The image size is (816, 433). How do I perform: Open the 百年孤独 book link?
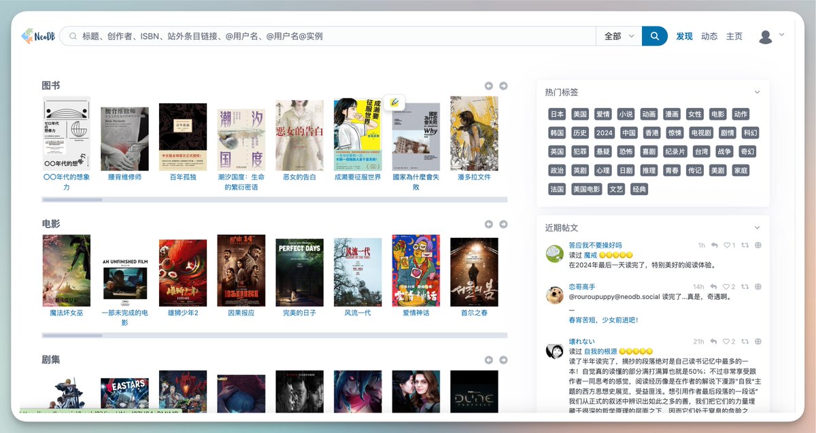click(183, 177)
